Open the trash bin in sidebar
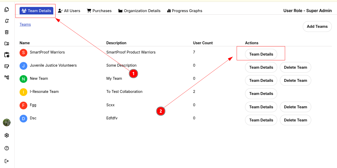This screenshot has width=337, height=168. pos(7,32)
